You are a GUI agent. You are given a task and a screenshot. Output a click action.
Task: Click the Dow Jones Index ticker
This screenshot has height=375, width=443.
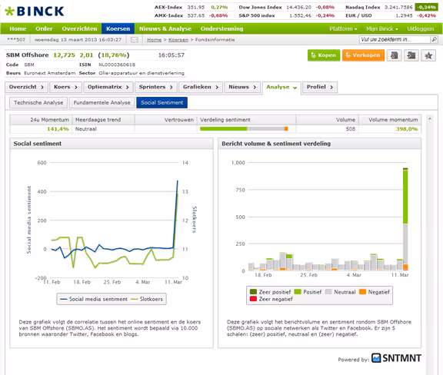pos(286,7)
